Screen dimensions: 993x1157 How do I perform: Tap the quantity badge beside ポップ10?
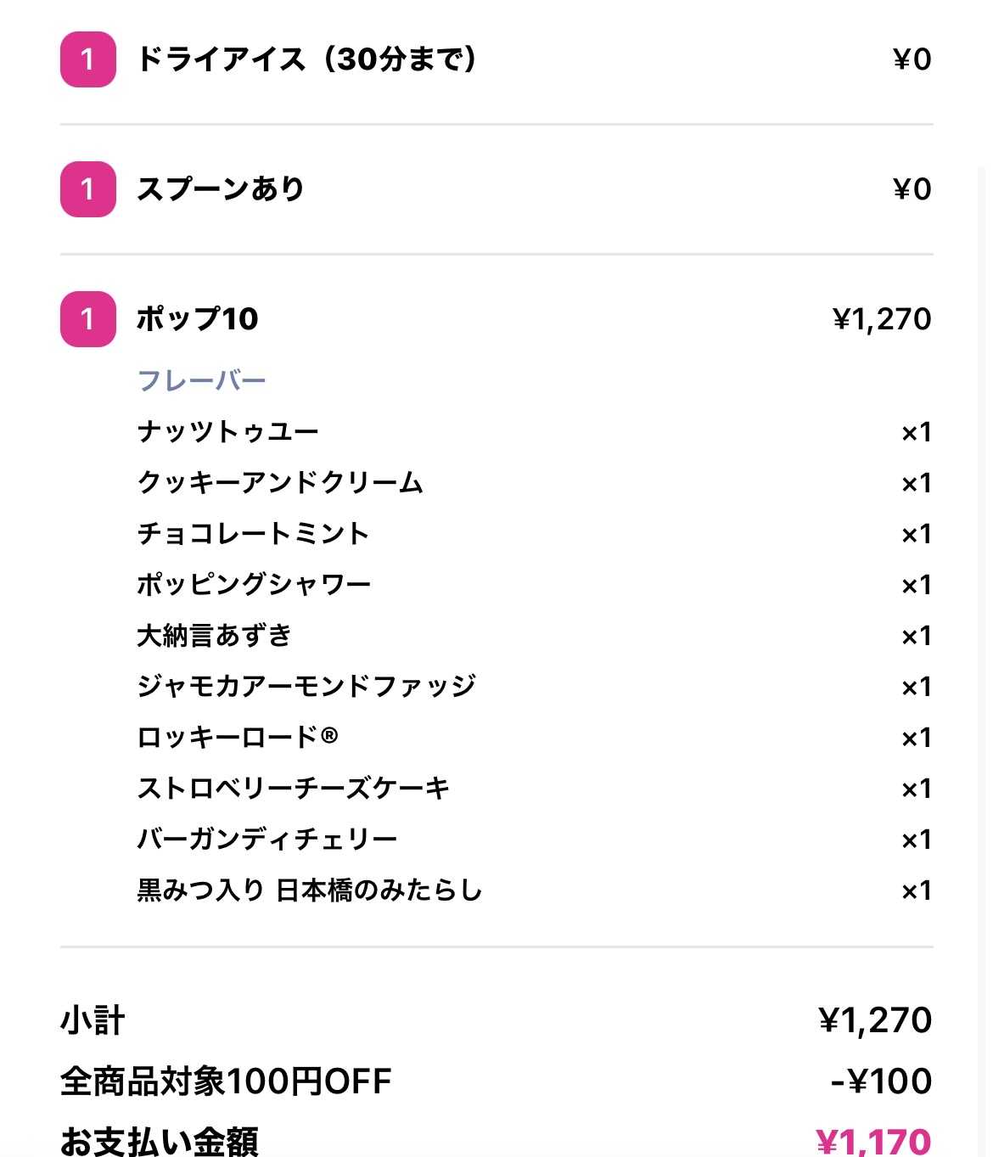coord(87,319)
